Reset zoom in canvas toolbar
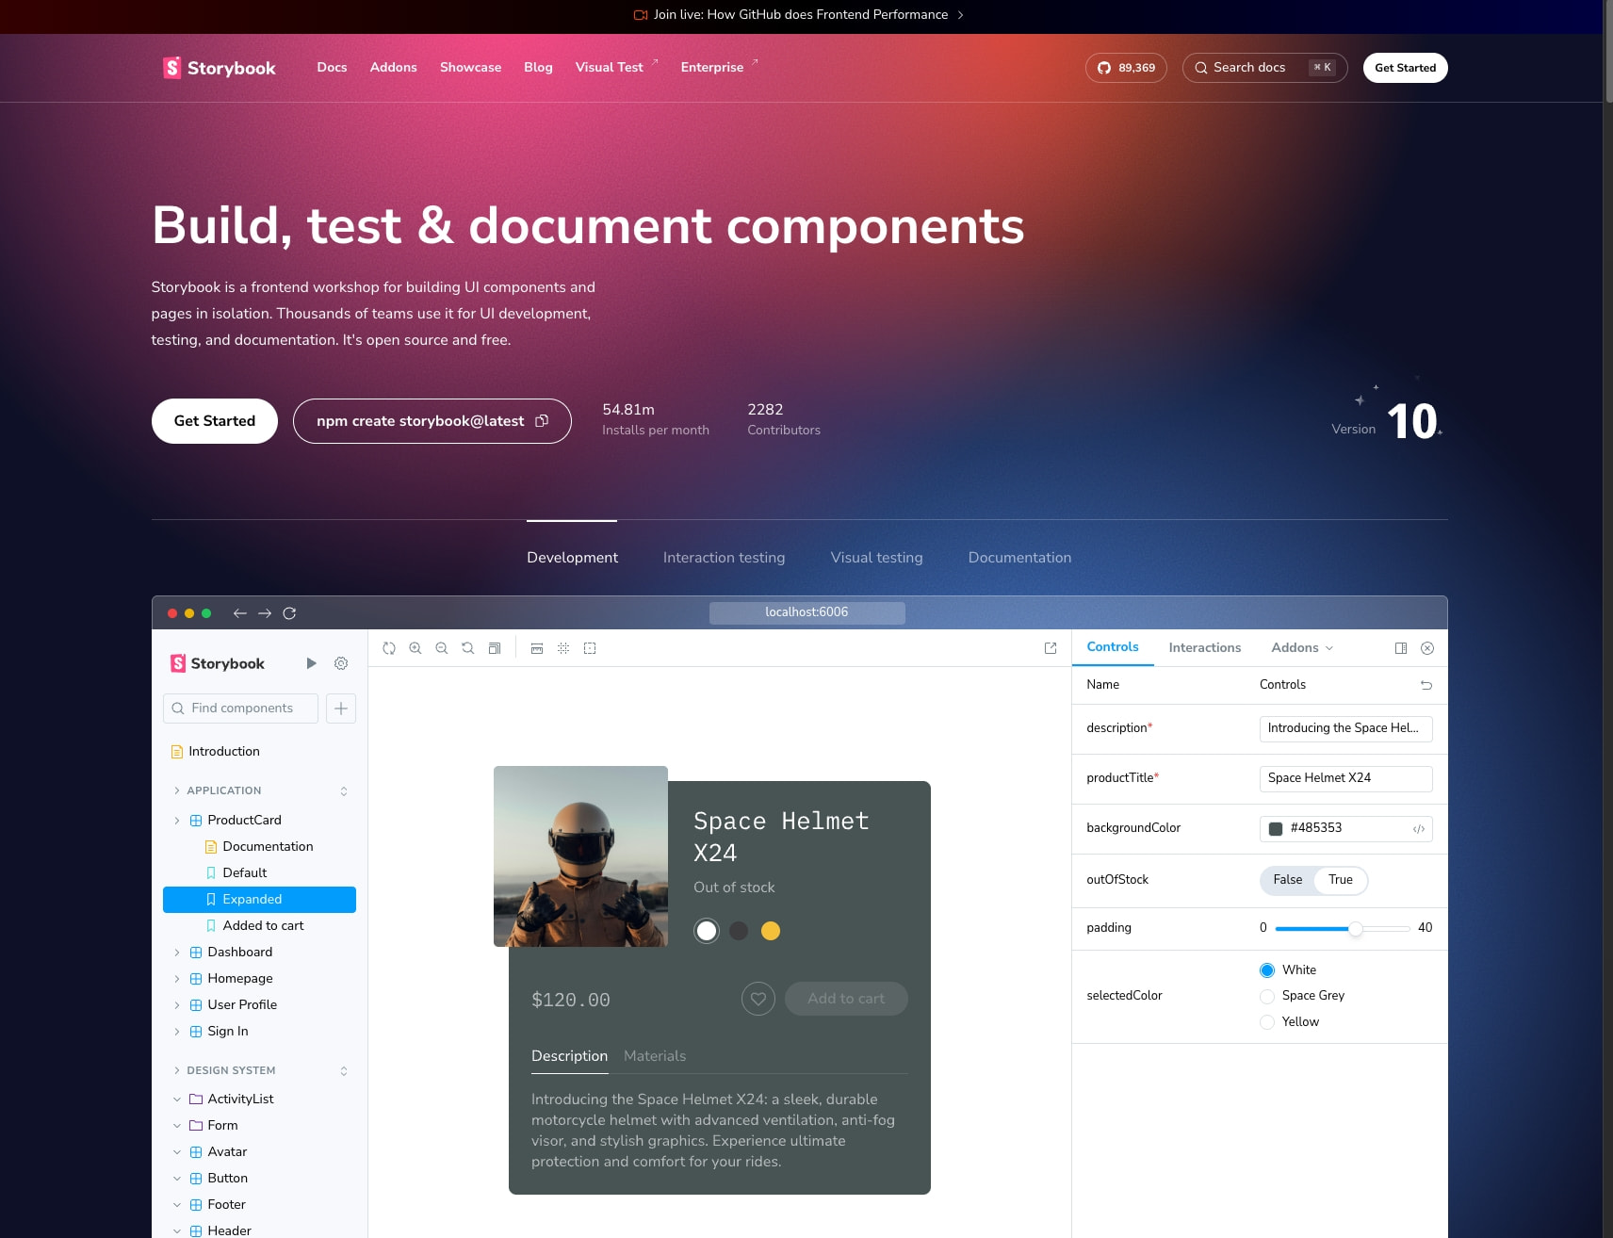The width and height of the screenshot is (1613, 1238). 468,648
